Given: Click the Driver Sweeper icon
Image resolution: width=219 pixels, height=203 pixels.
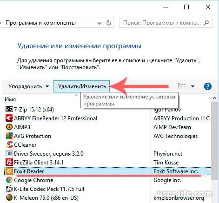Looking at the screenshot, I should pyautogui.click(x=9, y=153).
